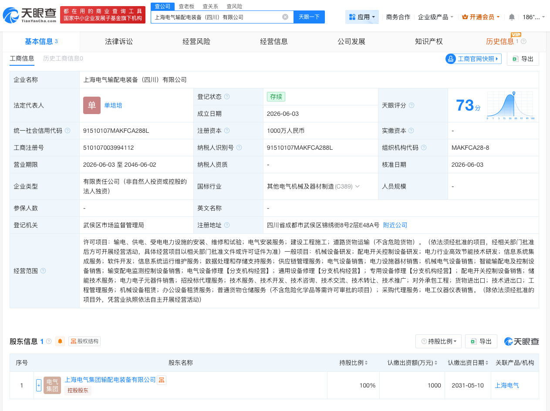
Task: Open the notification bell
Action: pos(512,17)
